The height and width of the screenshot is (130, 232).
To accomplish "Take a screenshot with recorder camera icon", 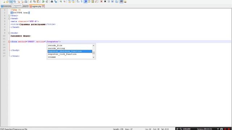I will tap(221, 129).
